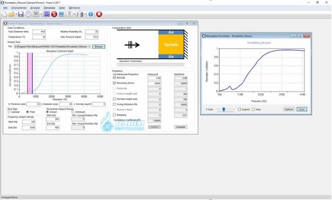Open the Characterize menu
Image resolution: width=332 pixels, height=200 pixels.
[x=19, y=8]
